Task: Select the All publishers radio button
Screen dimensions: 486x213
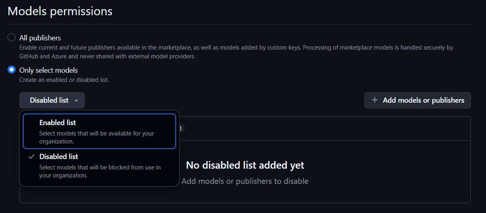Action: point(12,38)
